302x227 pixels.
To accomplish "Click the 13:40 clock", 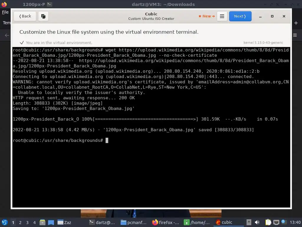I will tap(295, 222).
